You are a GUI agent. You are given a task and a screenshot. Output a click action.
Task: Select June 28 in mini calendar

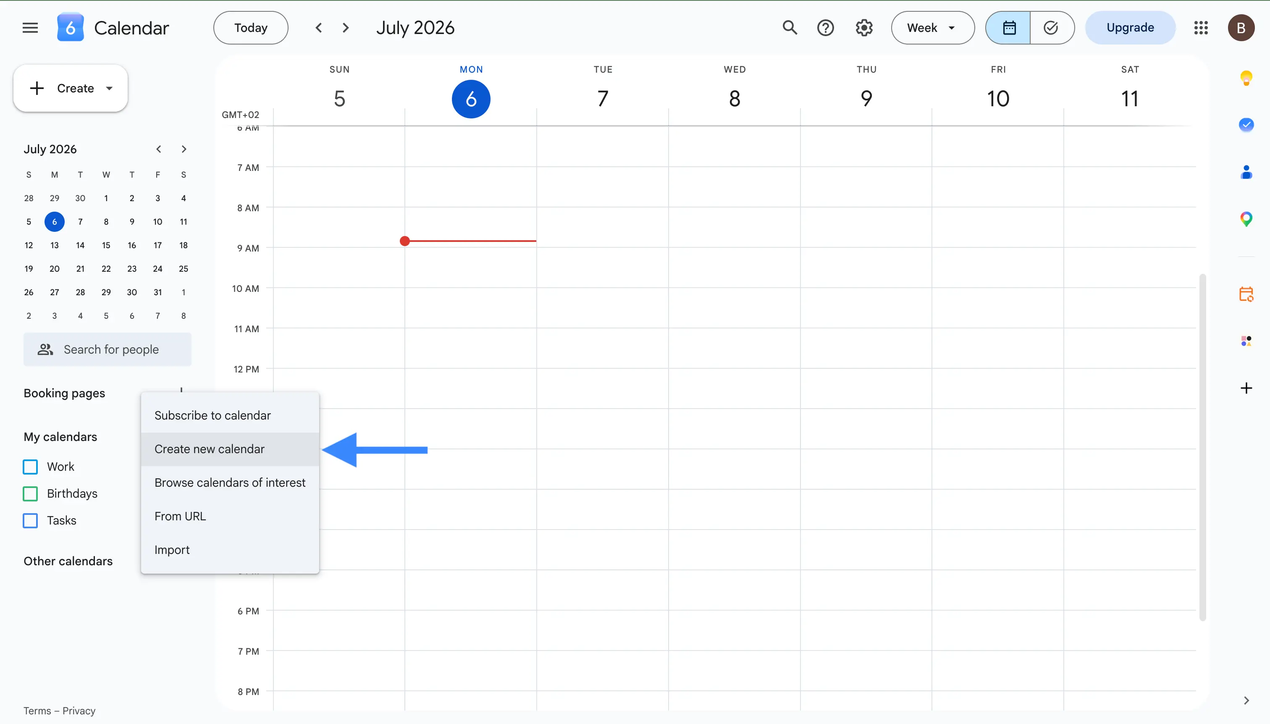[29, 198]
